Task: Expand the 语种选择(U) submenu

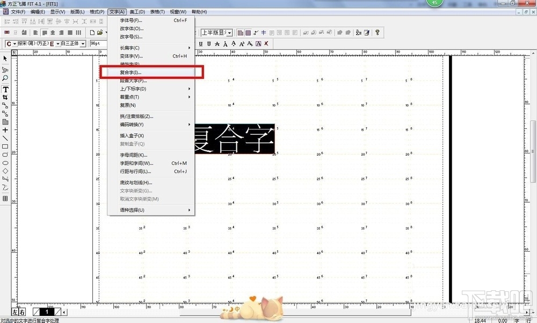Action: pos(151,210)
